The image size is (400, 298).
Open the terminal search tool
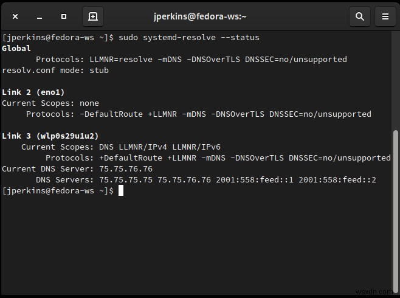[x=360, y=16]
